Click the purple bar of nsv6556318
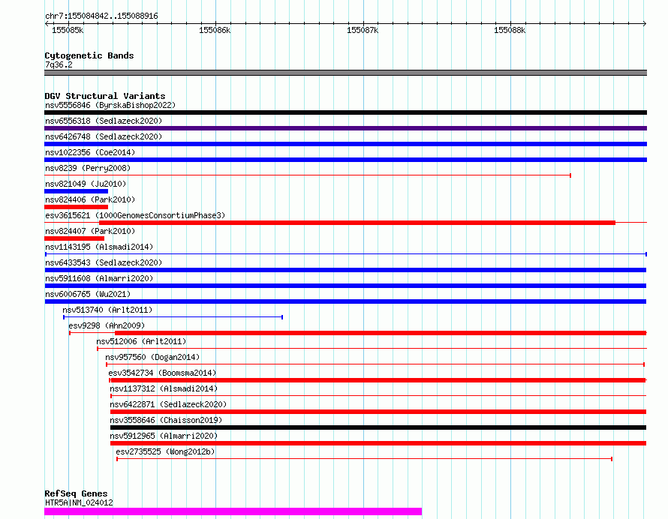 [345, 128]
